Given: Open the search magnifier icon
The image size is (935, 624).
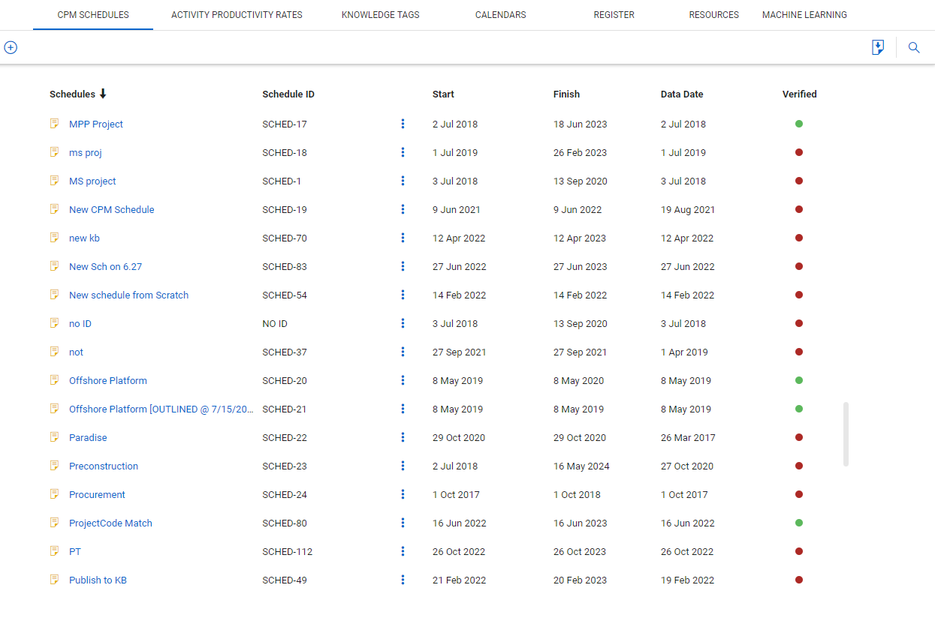Looking at the screenshot, I should (x=914, y=47).
